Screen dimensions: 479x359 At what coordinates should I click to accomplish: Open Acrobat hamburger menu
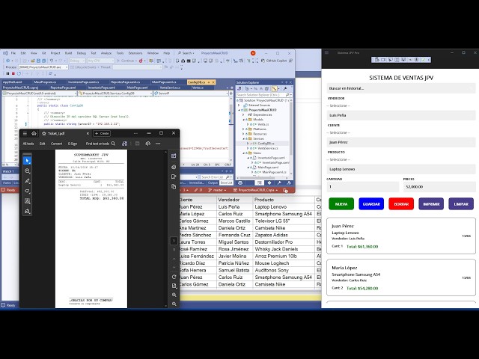pos(25,133)
